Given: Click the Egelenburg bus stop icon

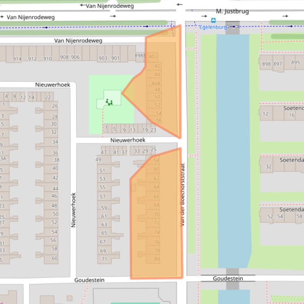Looking at the screenshot, I should pyautogui.click(x=213, y=20).
